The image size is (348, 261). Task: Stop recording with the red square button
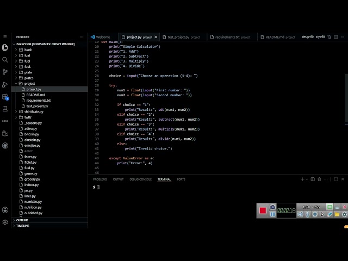[263, 210]
